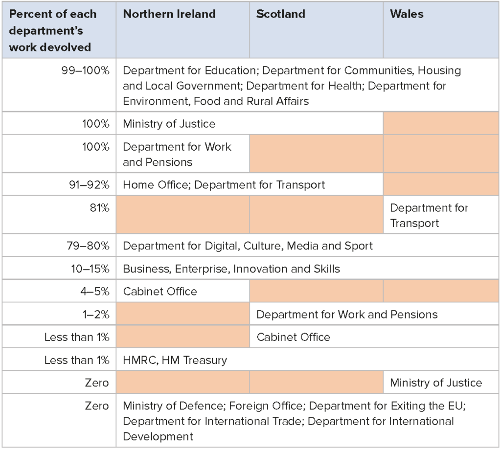Click the shaded Northern Ireland cell in 1–2% row
501x451 pixels.
tap(183, 314)
